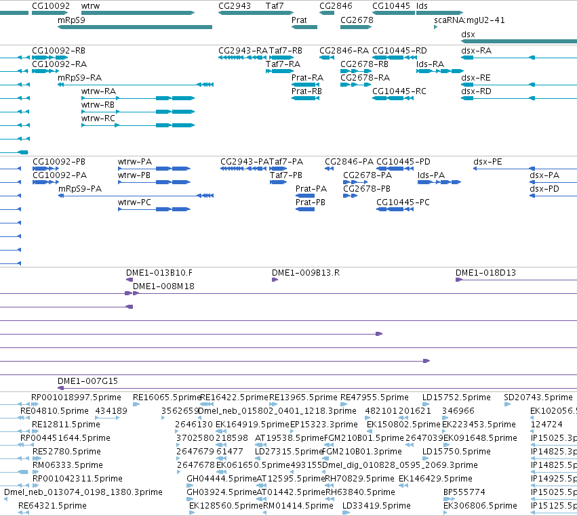Screen dimensions: 577x516
Task: Click the CG2678 gene label
Action: pyautogui.click(x=357, y=20)
